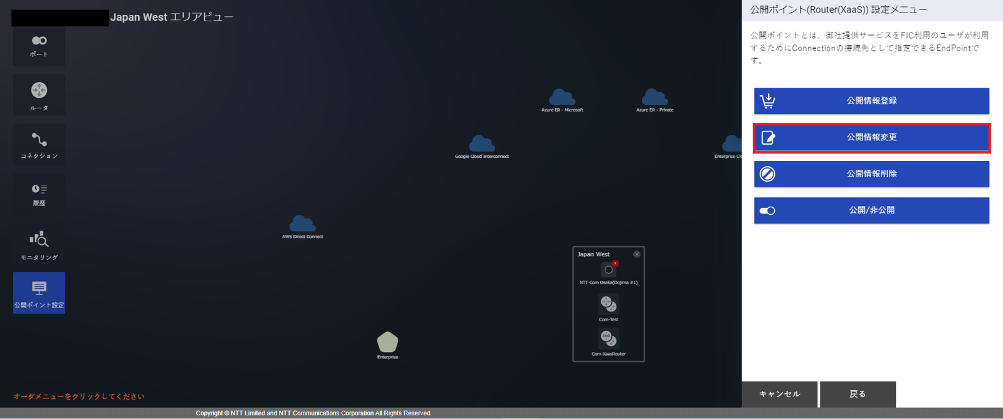
Task: Select the Google Cloud Interconnect cloud icon
Action: coord(481,144)
